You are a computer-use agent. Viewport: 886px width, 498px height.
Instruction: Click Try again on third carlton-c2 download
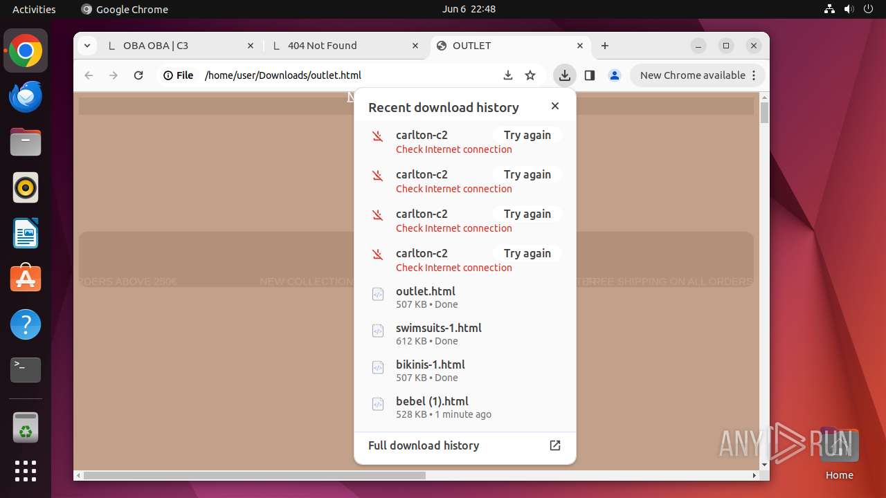[527, 214]
